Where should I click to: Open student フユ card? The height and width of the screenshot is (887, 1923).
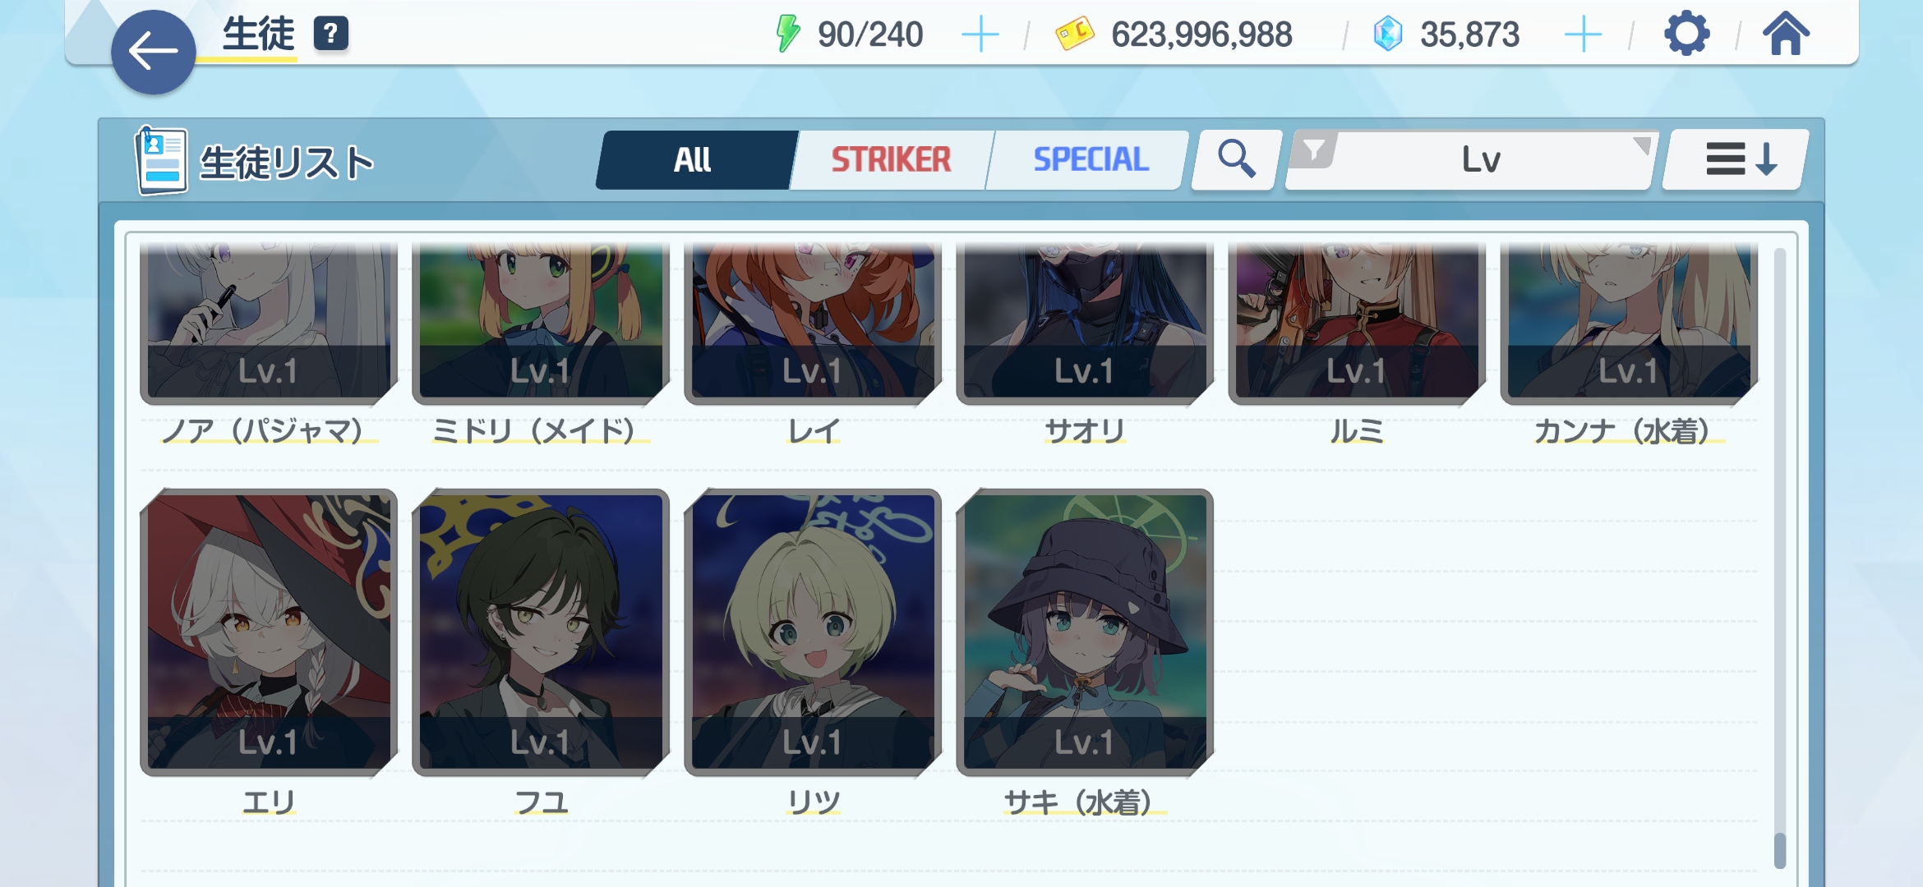click(x=541, y=632)
